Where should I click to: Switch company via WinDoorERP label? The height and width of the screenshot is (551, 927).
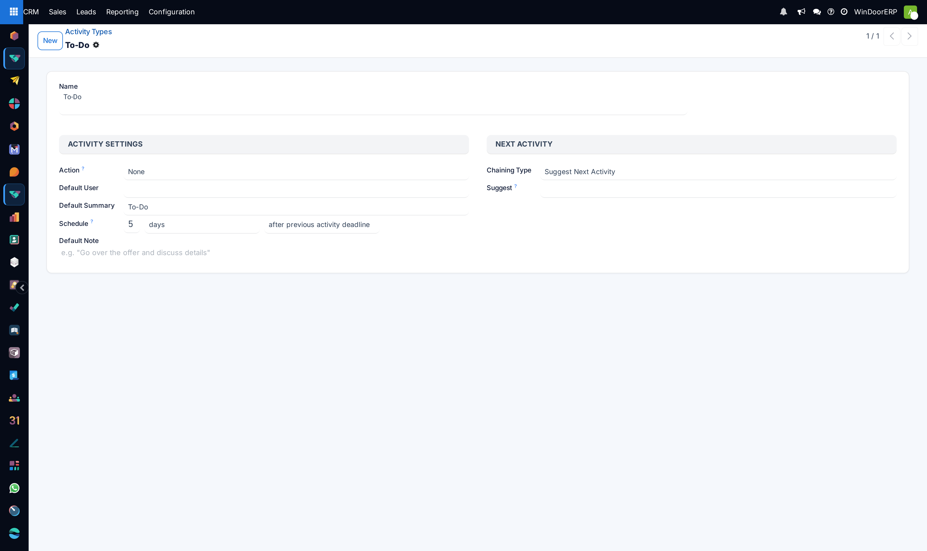[876, 12]
